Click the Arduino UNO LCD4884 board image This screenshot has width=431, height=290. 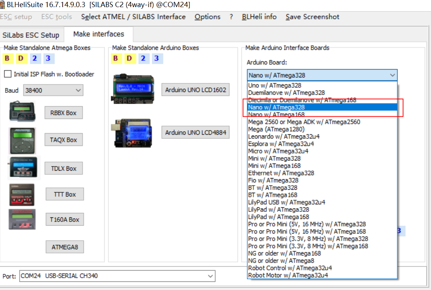point(132,133)
